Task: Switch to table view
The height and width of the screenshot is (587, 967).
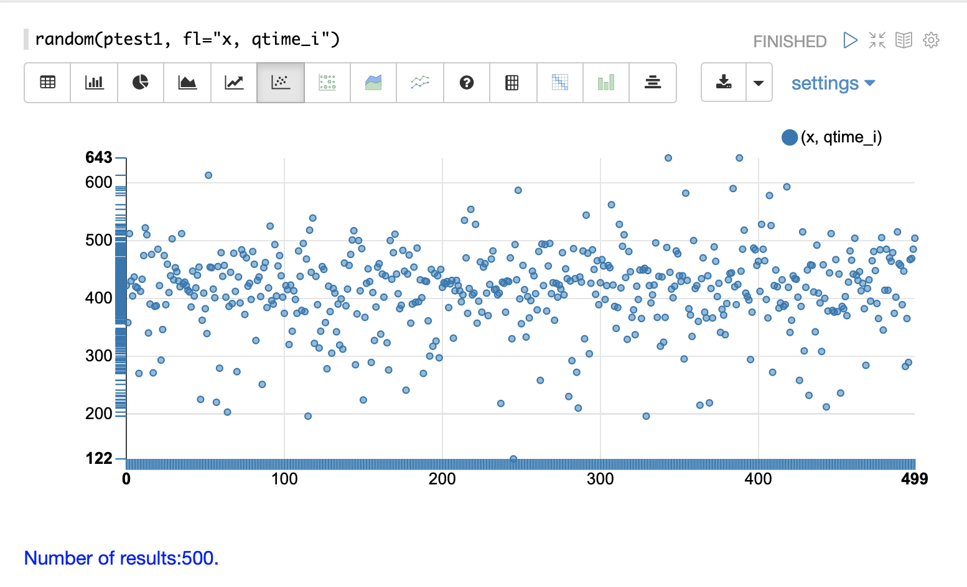Action: [48, 82]
